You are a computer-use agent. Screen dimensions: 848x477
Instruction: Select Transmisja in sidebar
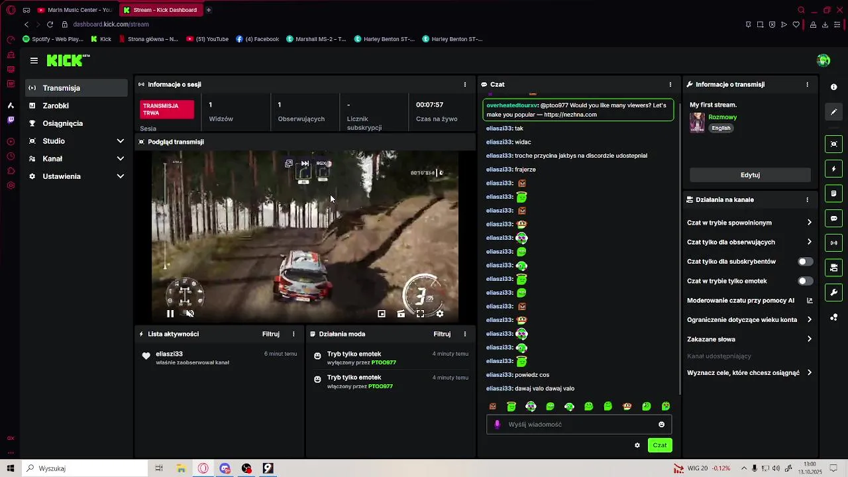[77, 88]
